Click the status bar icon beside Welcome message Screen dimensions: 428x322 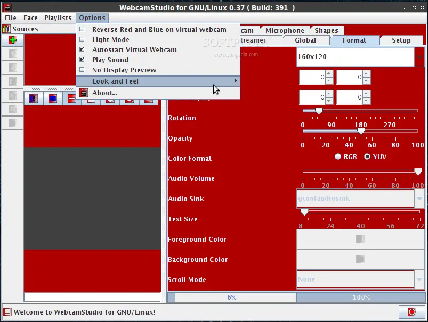click(x=7, y=312)
